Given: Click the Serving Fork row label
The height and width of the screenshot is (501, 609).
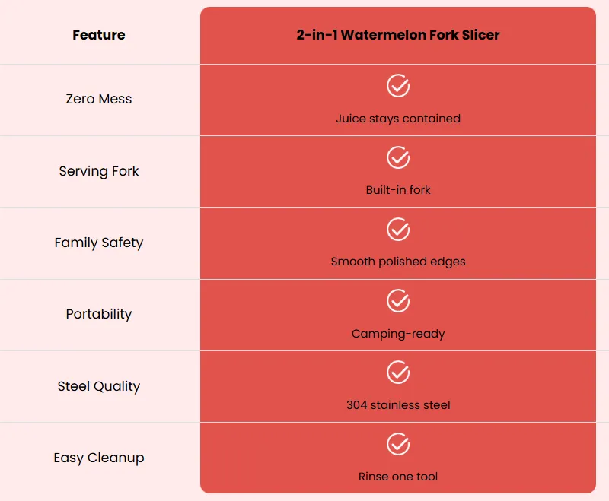Looking at the screenshot, I should click(x=99, y=171).
